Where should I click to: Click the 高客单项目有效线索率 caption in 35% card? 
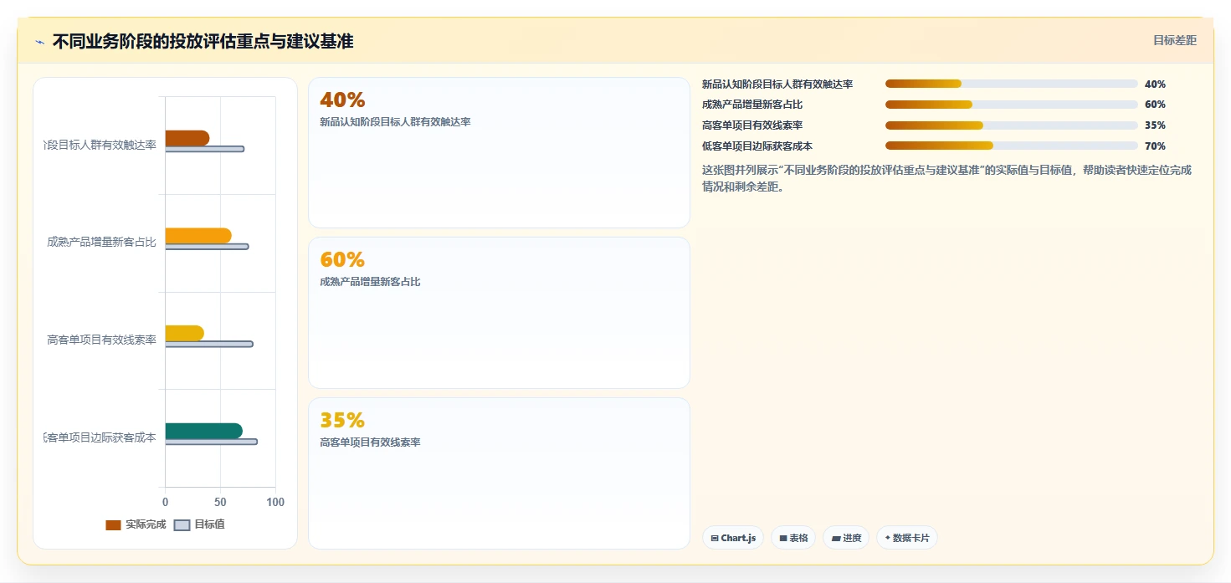tap(370, 442)
